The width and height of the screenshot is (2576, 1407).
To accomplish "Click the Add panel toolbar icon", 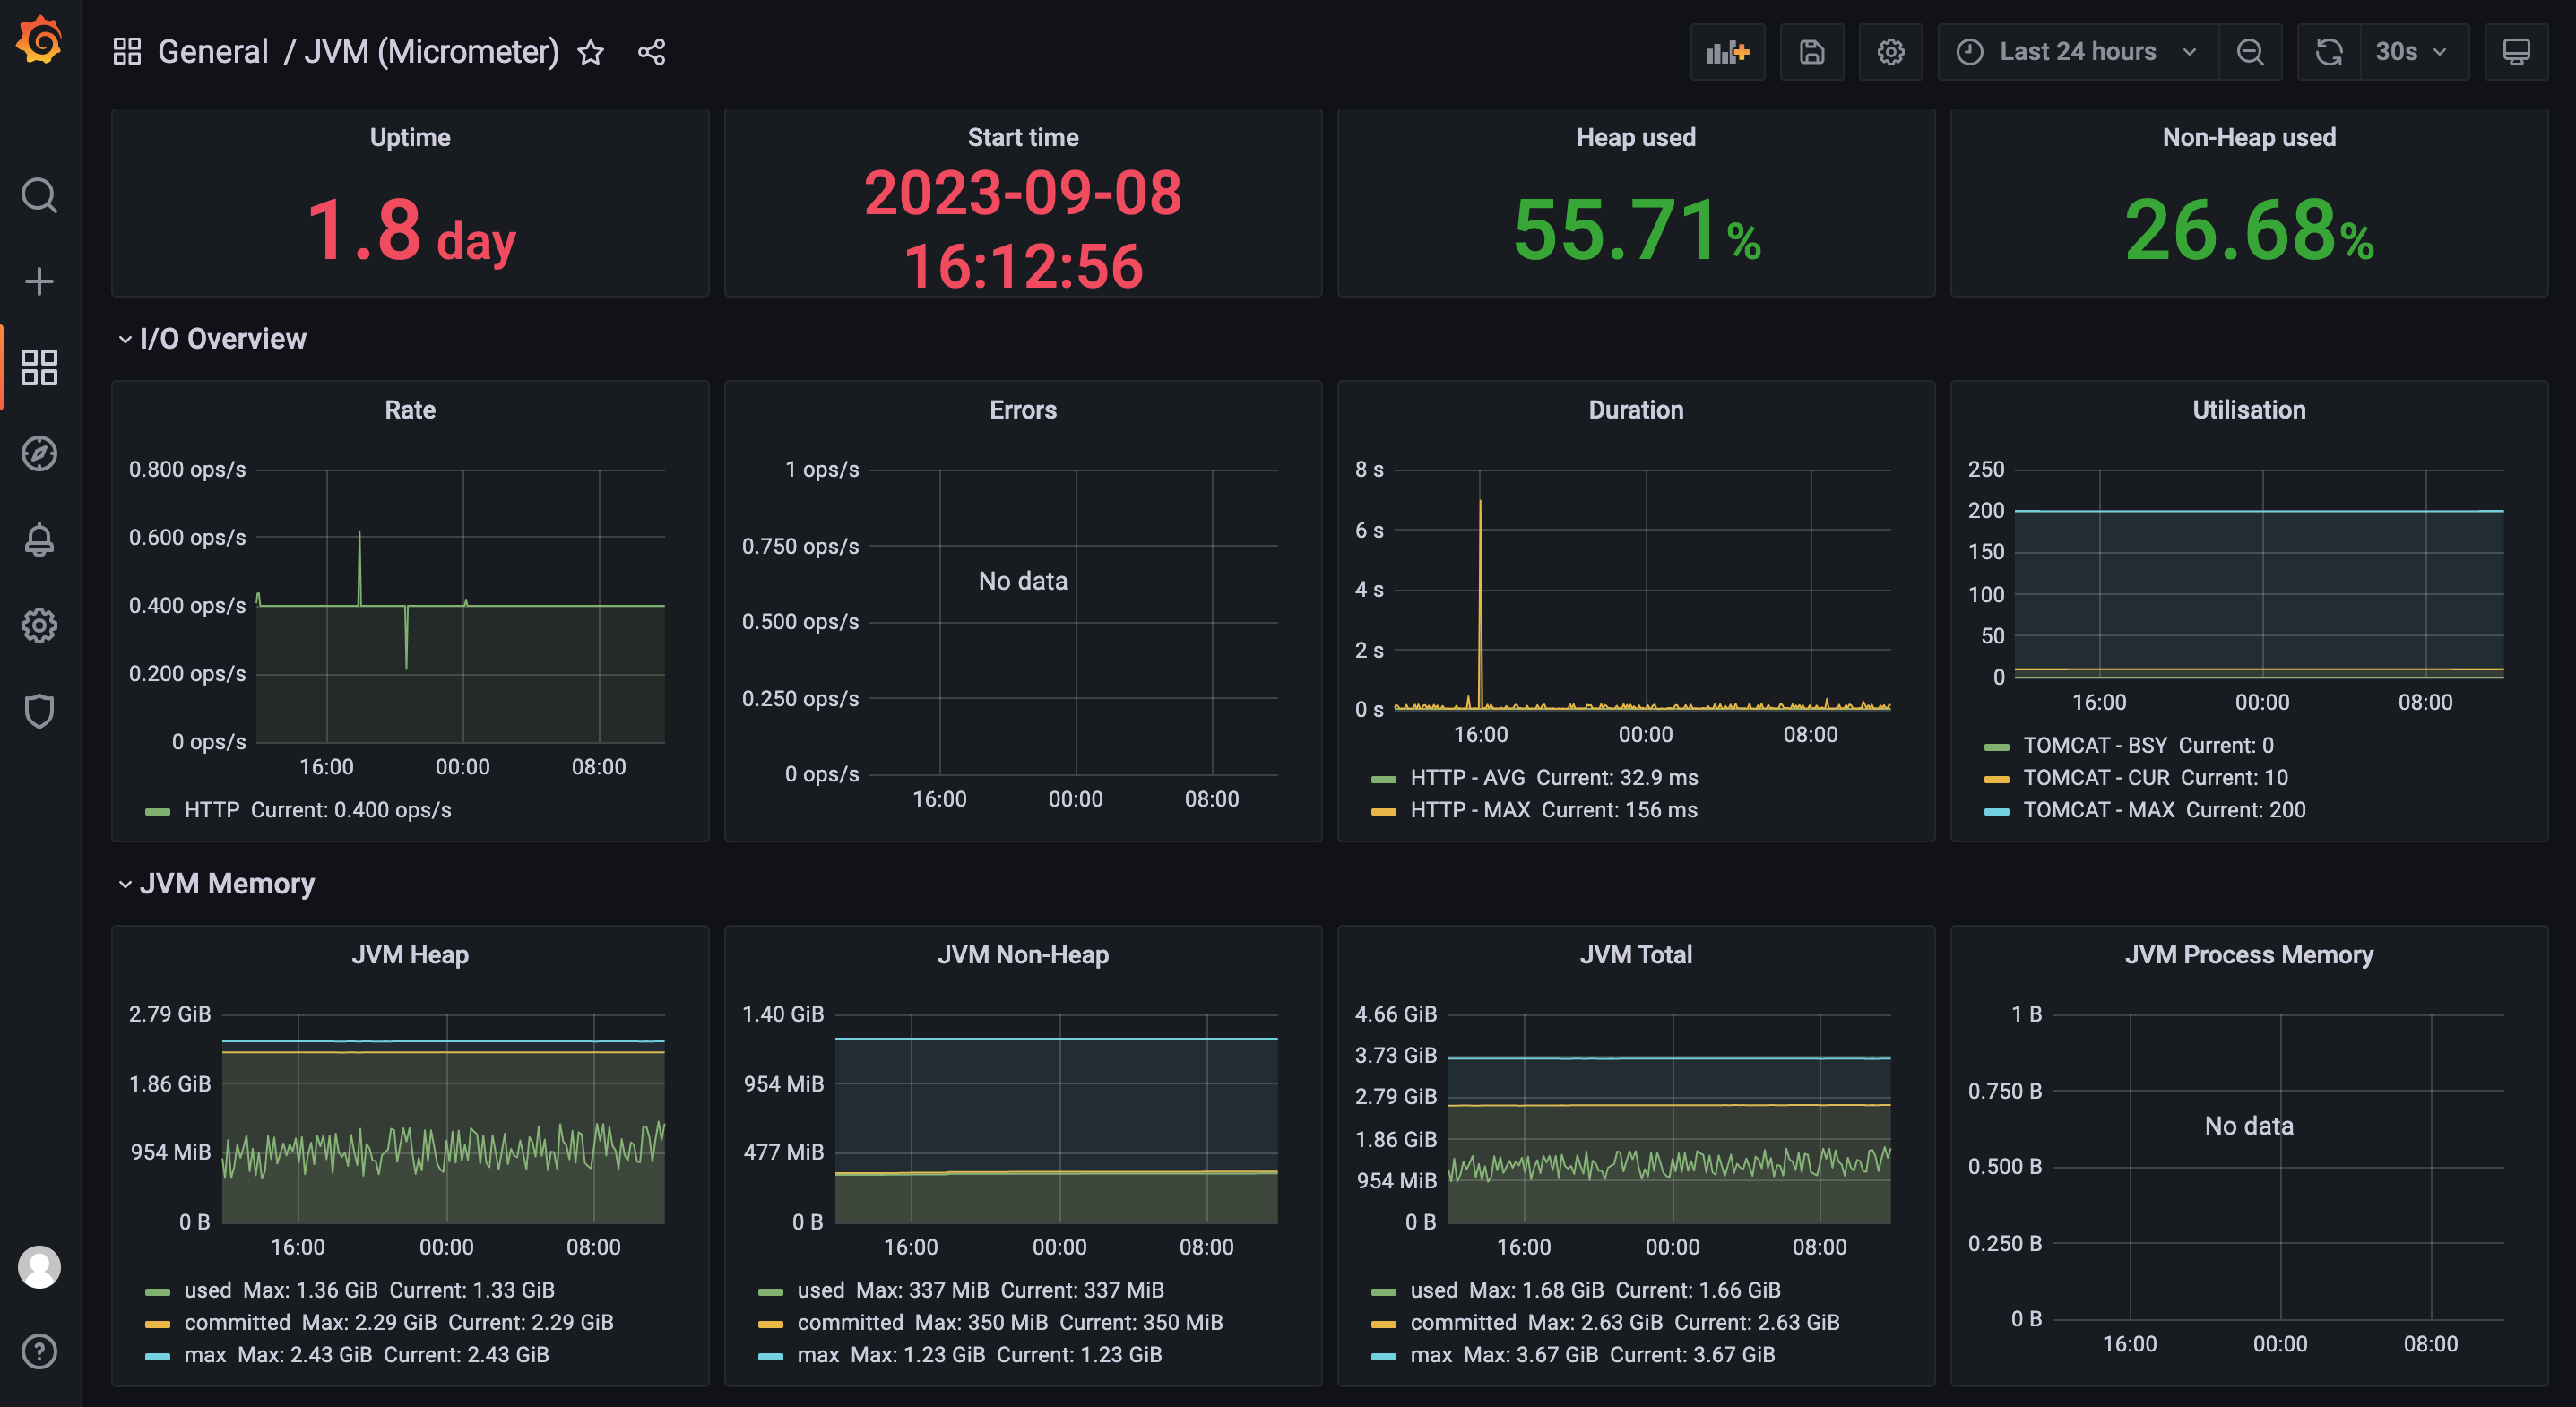I will [1727, 52].
